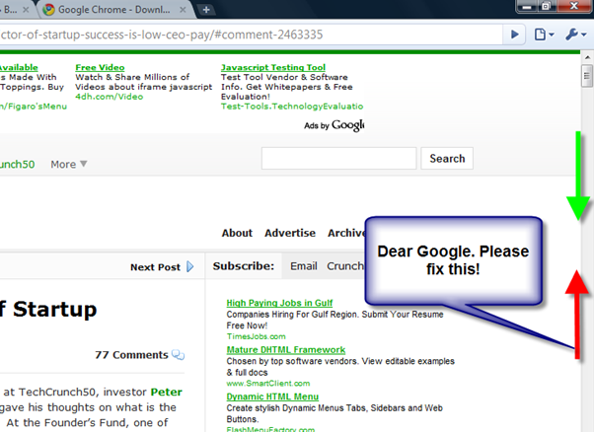
Task: Open a new tab with plus button
Action: pyautogui.click(x=206, y=10)
